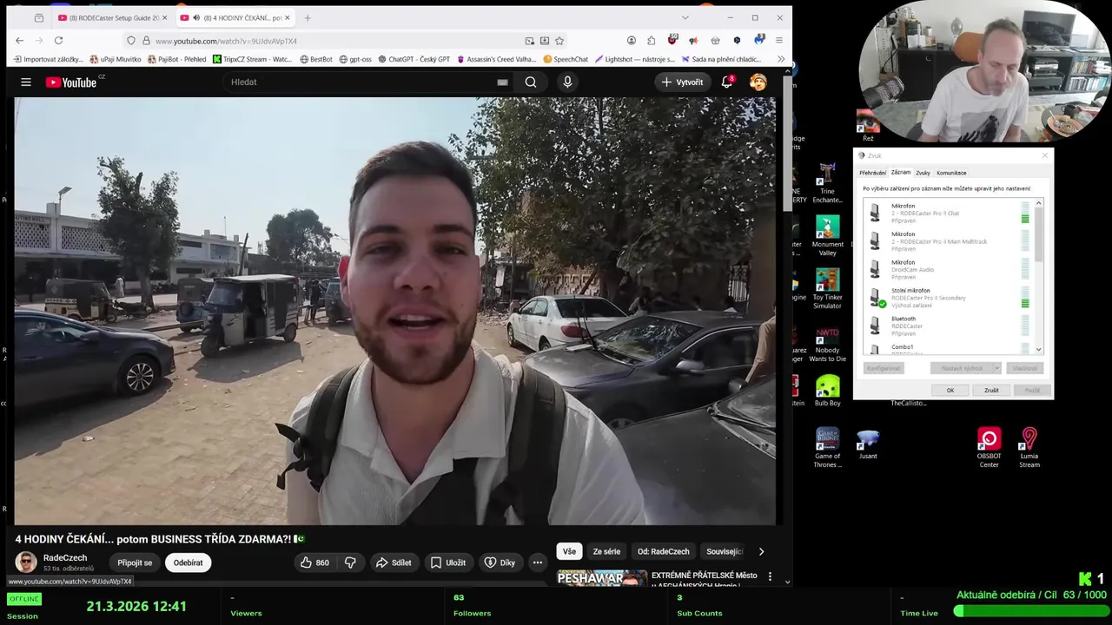Open the YouTube guide hamburger menu
1112x625 pixels.
coord(26,82)
